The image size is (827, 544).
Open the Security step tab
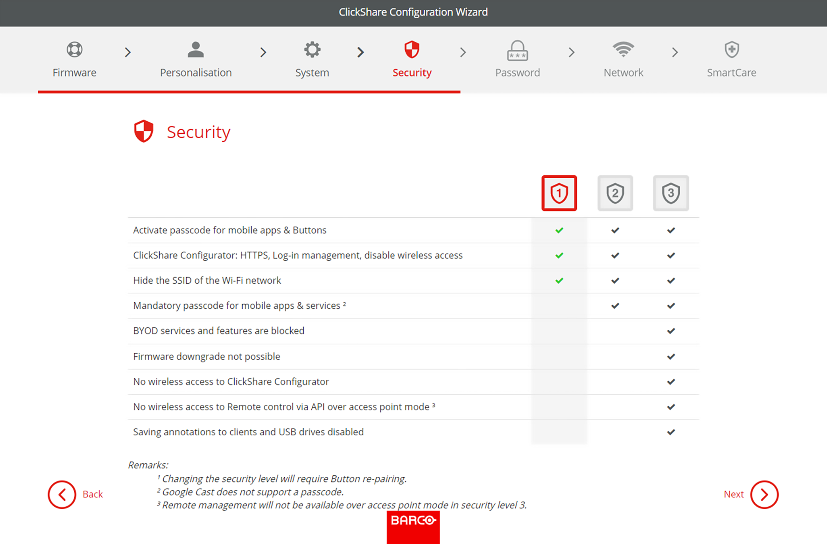pos(412,59)
